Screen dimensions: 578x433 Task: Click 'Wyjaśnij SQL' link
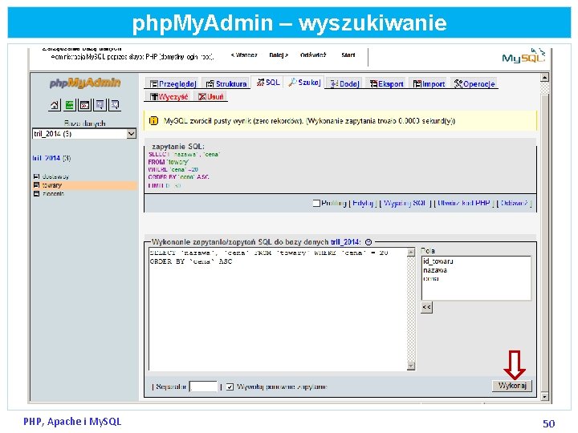(x=405, y=203)
